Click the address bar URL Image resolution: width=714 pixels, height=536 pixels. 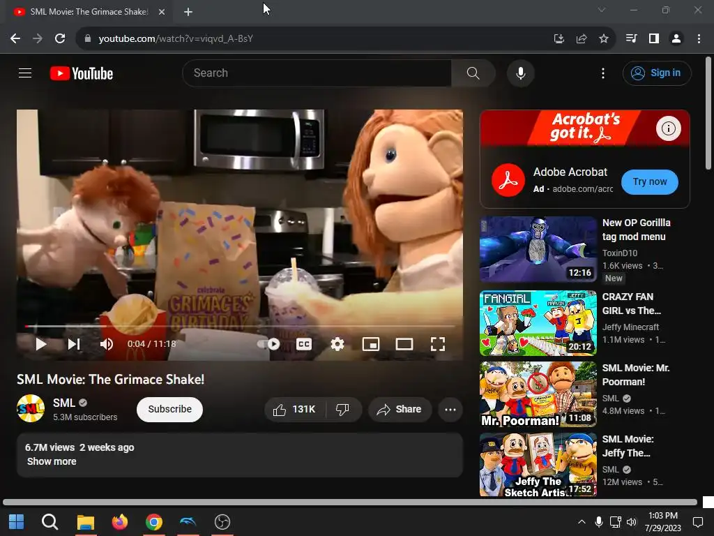176,39
